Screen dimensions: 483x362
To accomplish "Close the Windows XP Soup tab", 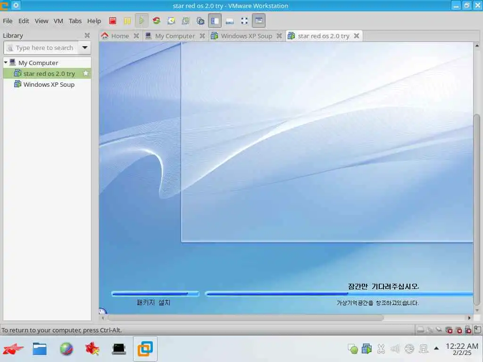I will coord(279,36).
